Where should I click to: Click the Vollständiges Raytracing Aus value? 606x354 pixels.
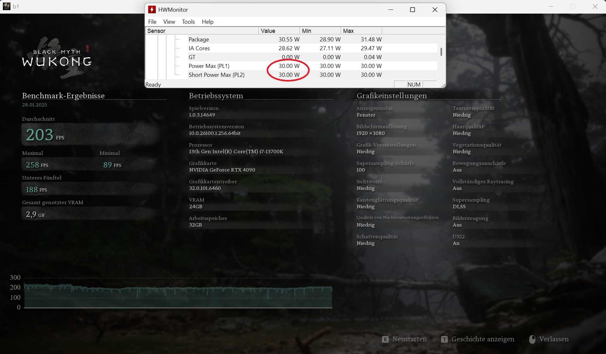[x=457, y=188]
